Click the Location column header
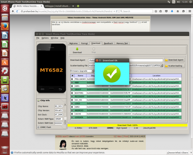The width and height of the screenshot is (193, 155). pyautogui.click(x=156, y=76)
